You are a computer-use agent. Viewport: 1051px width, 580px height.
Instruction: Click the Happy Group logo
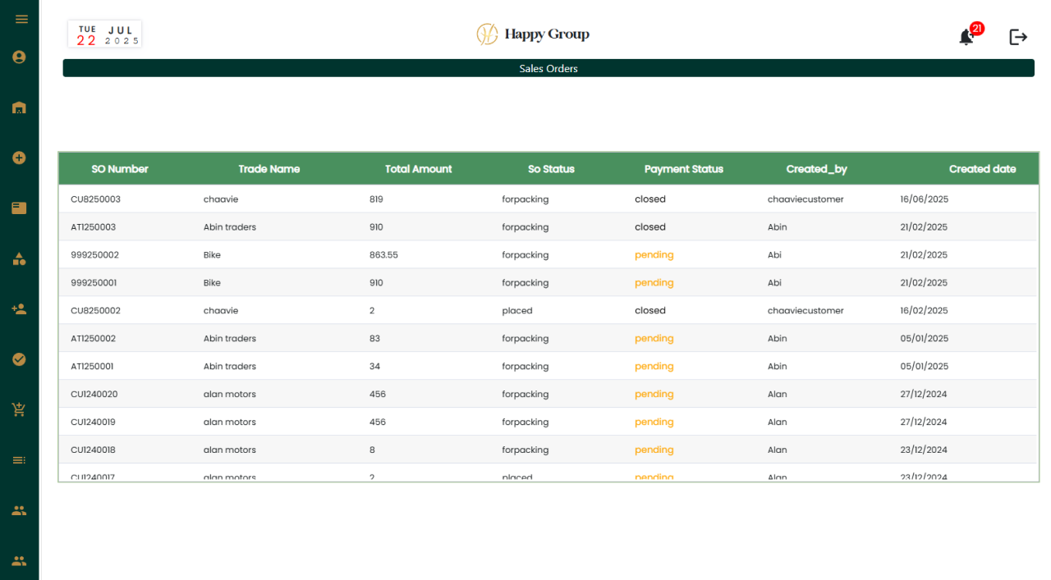point(533,34)
